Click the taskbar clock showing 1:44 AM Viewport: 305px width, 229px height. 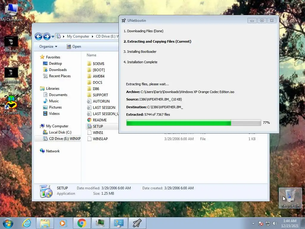pyautogui.click(x=290, y=223)
